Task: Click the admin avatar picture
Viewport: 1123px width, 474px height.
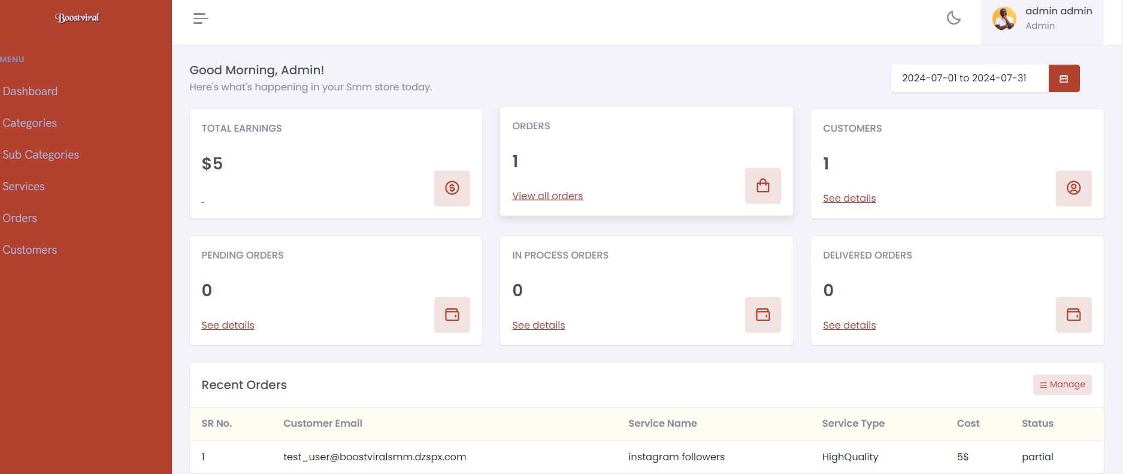Action: coord(1004,19)
